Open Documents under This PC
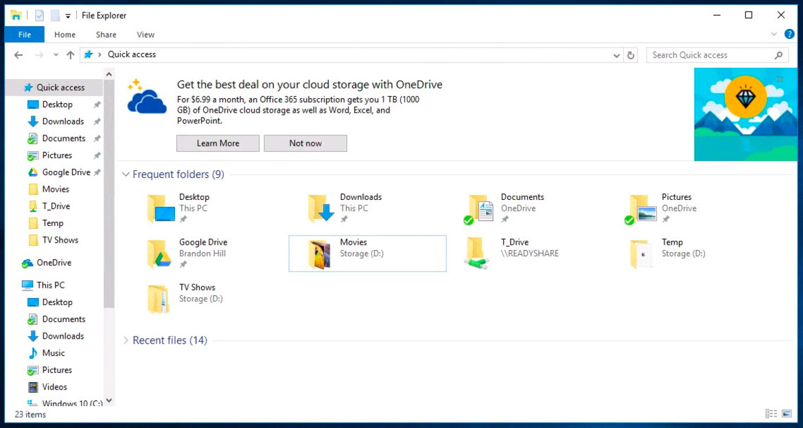The height and width of the screenshot is (428, 803). click(x=64, y=319)
